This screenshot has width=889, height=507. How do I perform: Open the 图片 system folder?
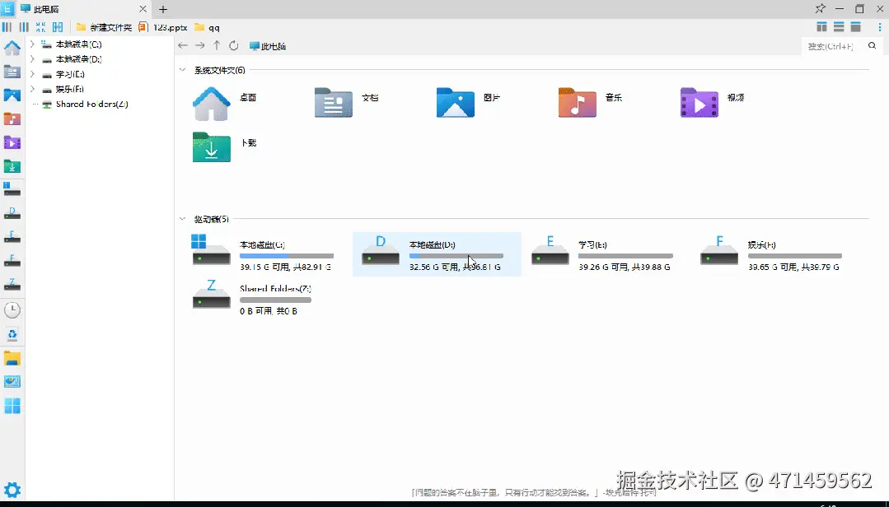point(468,103)
